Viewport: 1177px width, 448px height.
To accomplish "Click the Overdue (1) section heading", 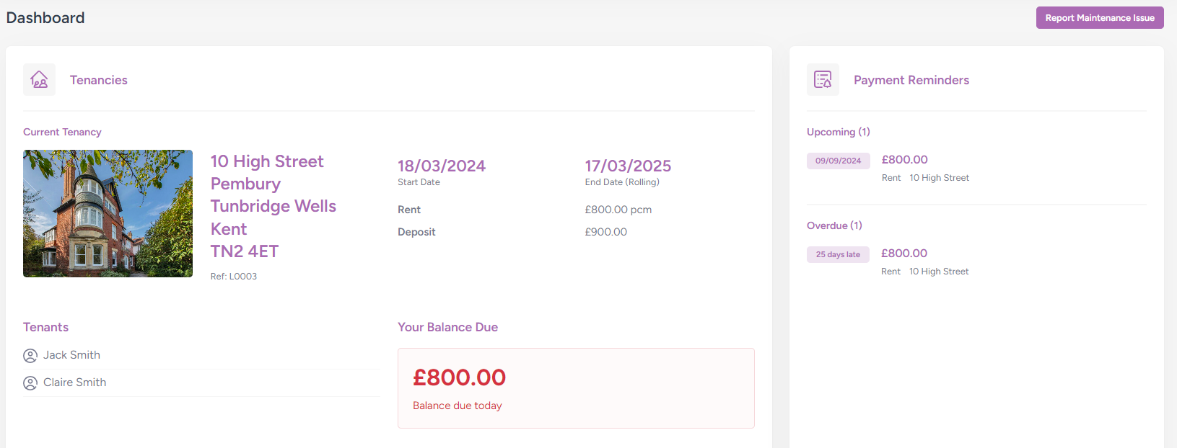I will [x=834, y=225].
